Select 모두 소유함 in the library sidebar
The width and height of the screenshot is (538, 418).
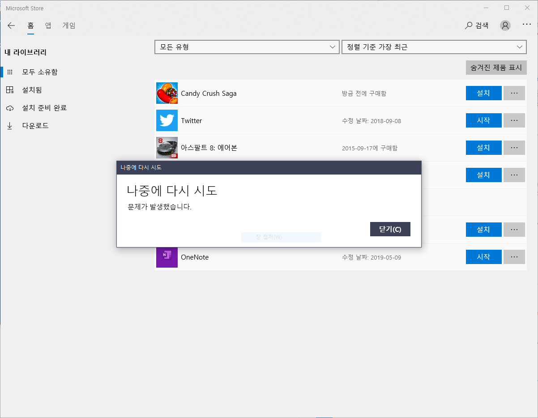(40, 72)
